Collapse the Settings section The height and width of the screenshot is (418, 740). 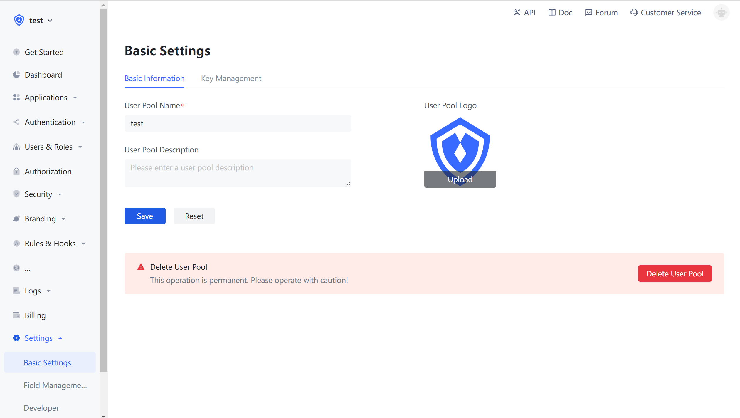38,338
